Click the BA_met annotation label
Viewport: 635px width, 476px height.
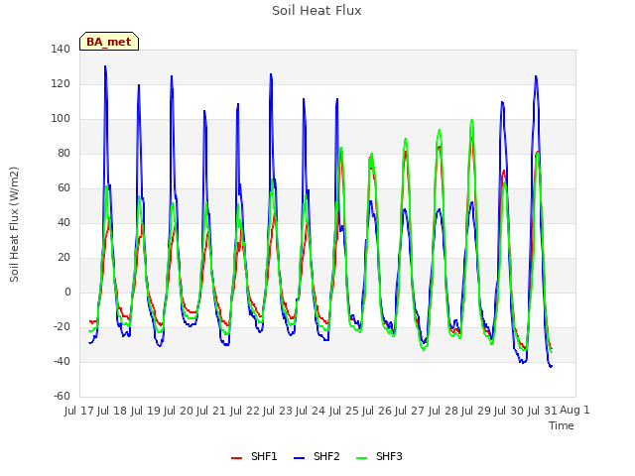[x=109, y=42]
